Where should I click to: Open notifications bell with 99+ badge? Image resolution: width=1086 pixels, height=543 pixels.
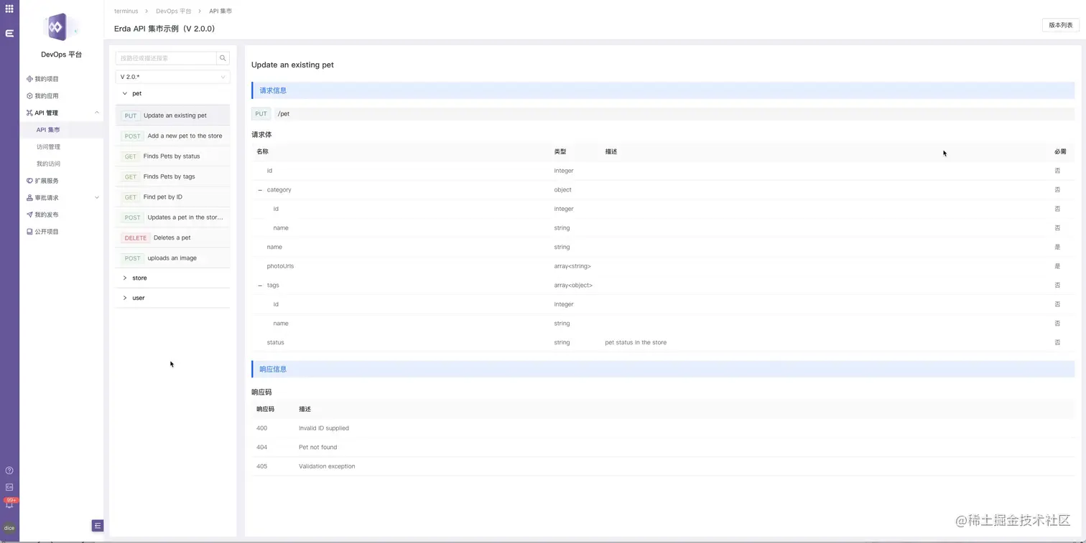pos(9,504)
